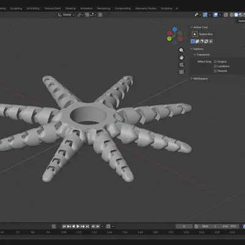Switch to wireframe viewport shading
Image resolution: width=245 pixels, height=245 pixels.
click(x=232, y=15)
